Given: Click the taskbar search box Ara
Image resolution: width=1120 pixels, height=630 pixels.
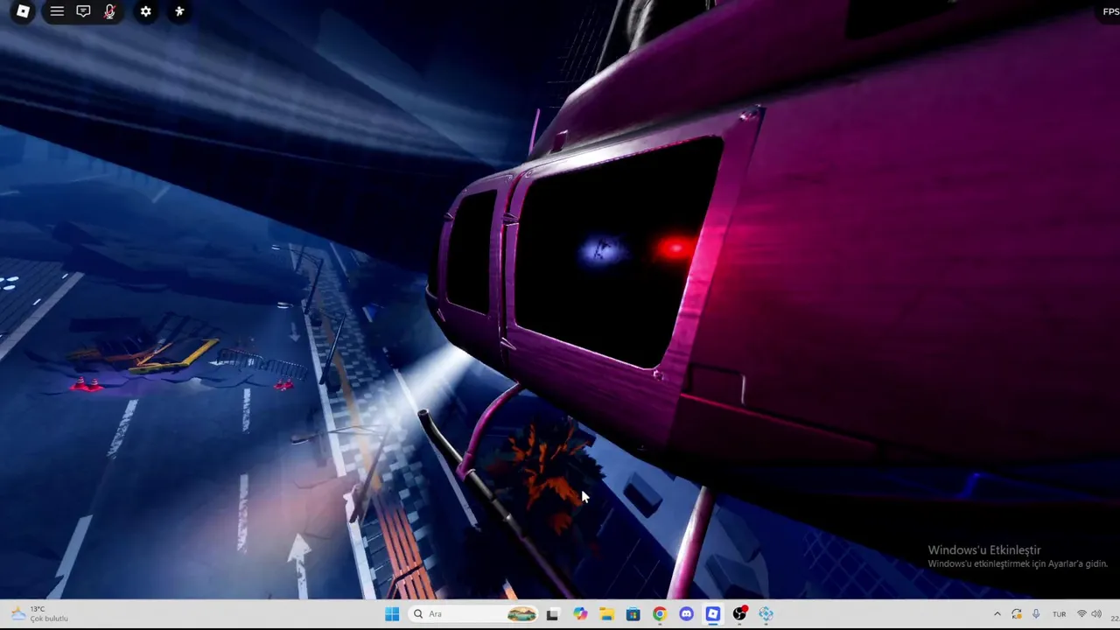Looking at the screenshot, I should [x=472, y=614].
